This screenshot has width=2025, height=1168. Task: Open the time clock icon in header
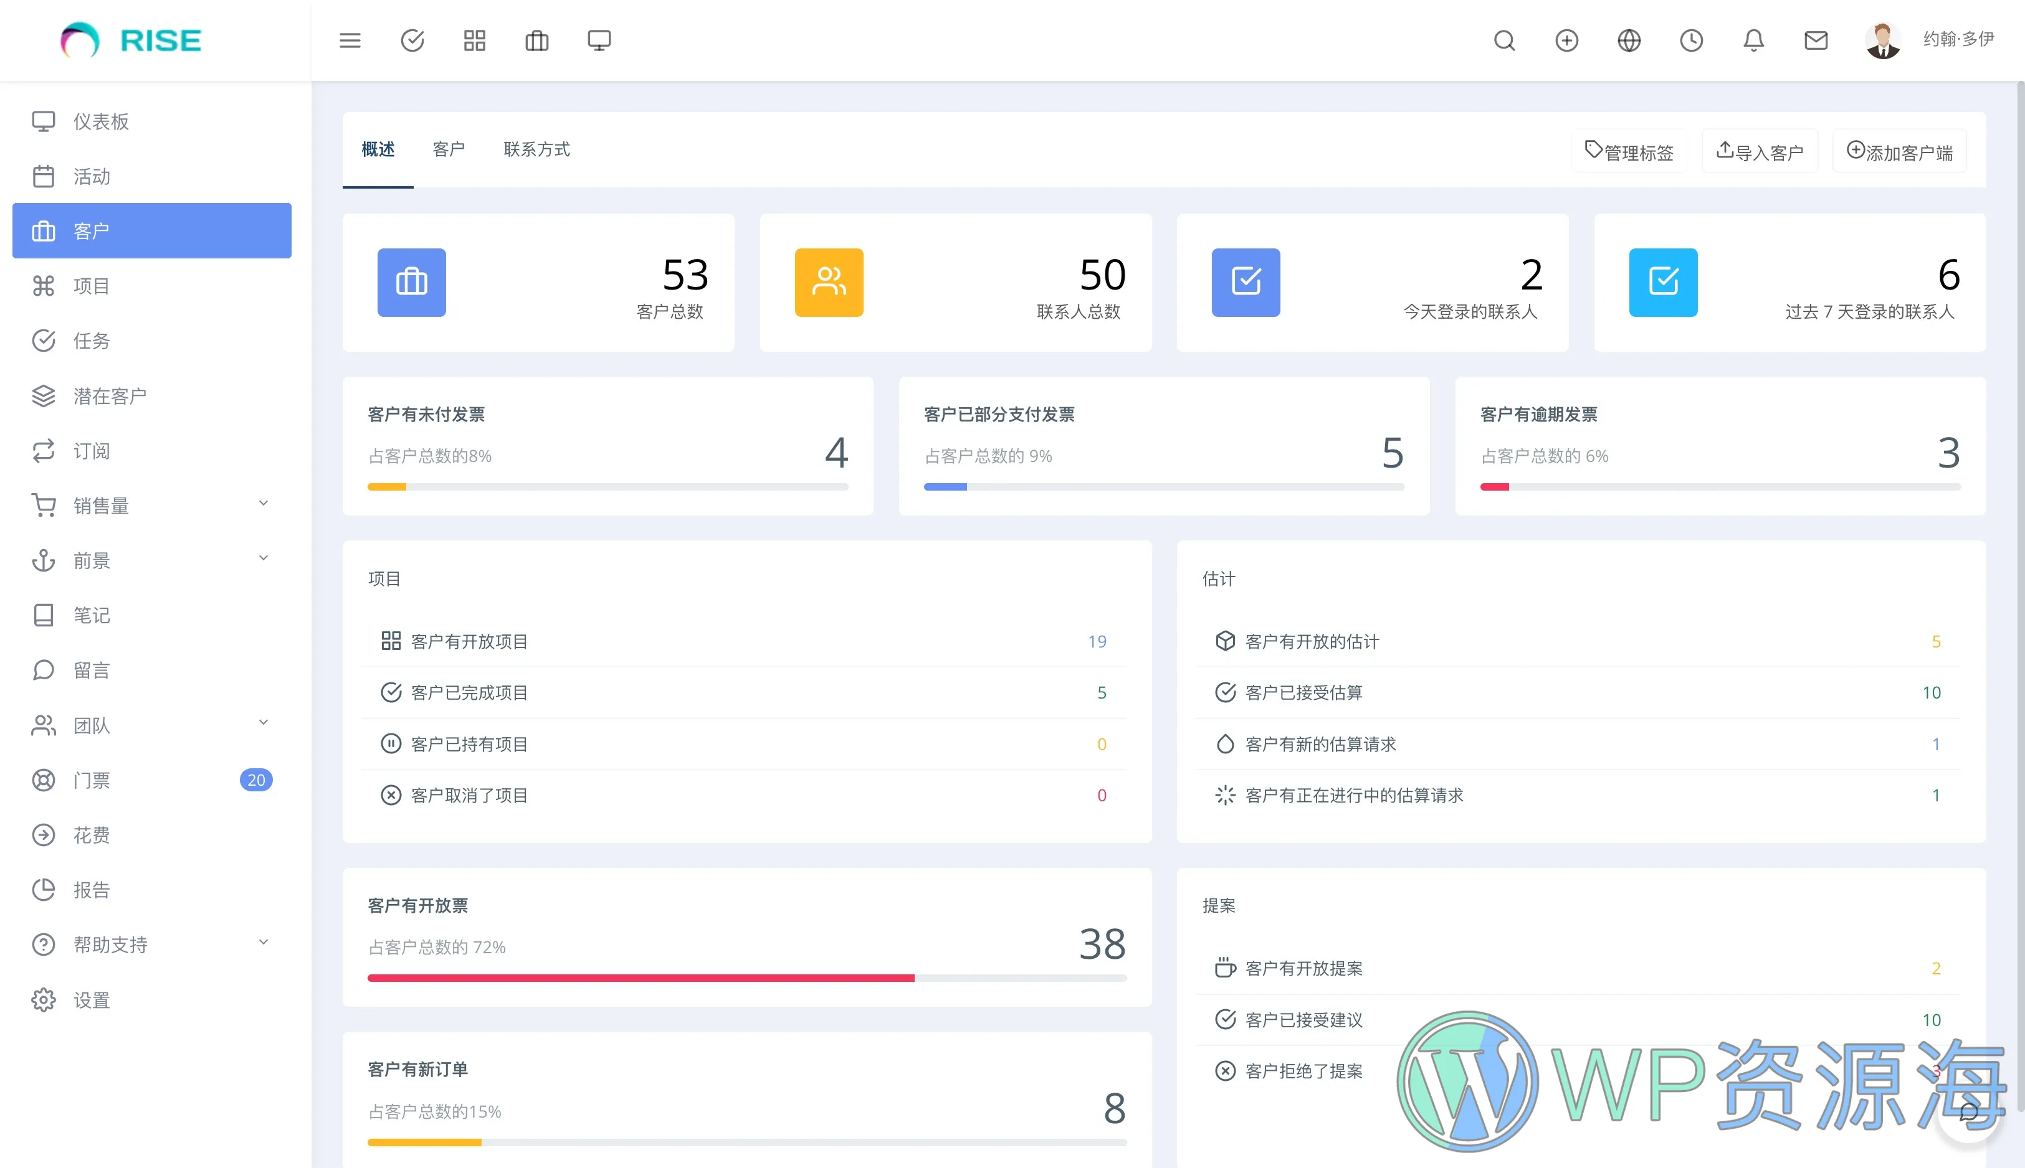[1691, 40]
